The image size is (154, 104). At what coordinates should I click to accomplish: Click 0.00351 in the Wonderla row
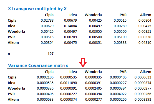coord(145,32)
